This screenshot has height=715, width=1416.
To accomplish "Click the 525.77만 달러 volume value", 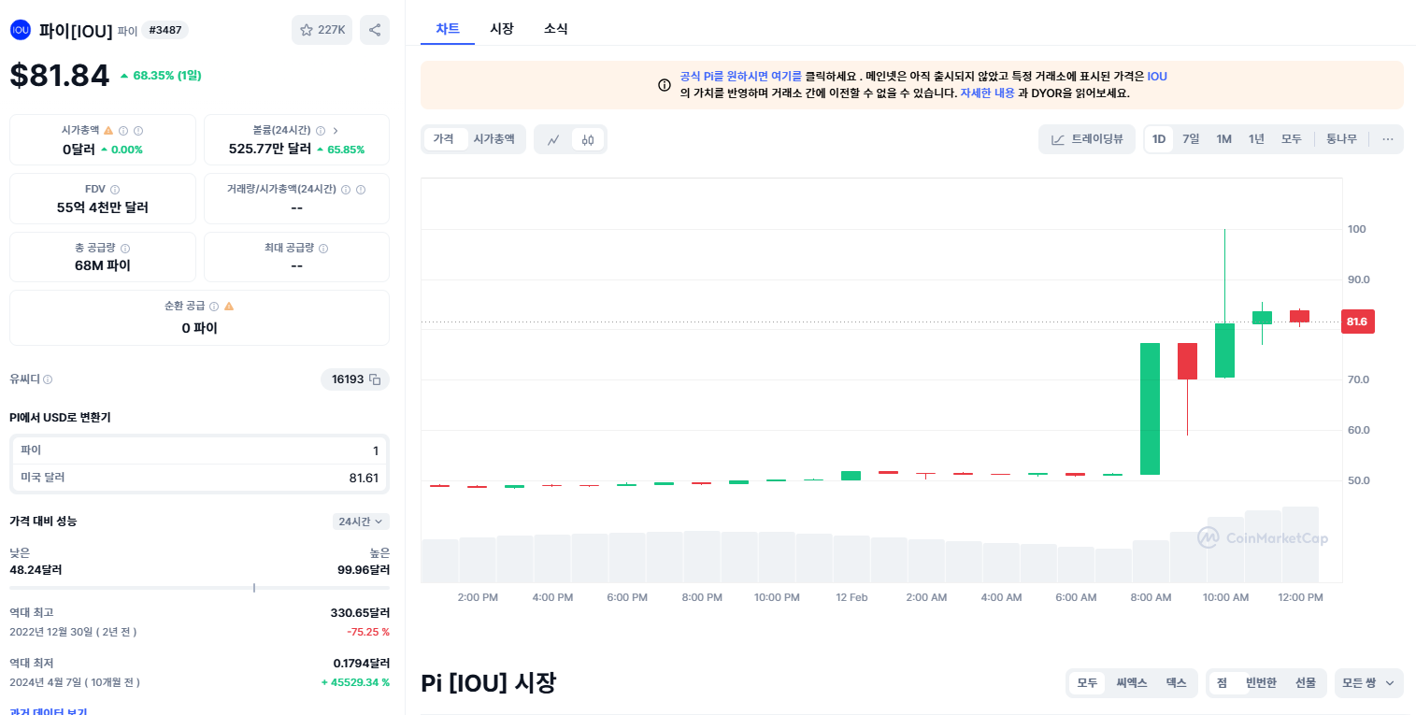I will tap(270, 149).
